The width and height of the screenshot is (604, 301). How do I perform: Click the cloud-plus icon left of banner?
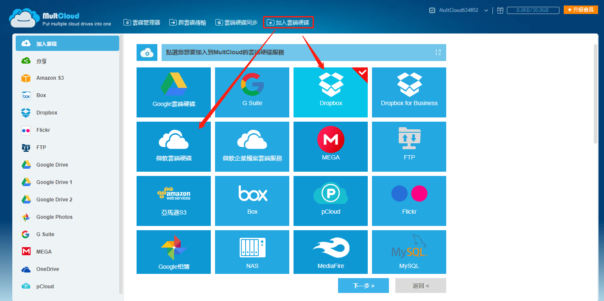147,53
